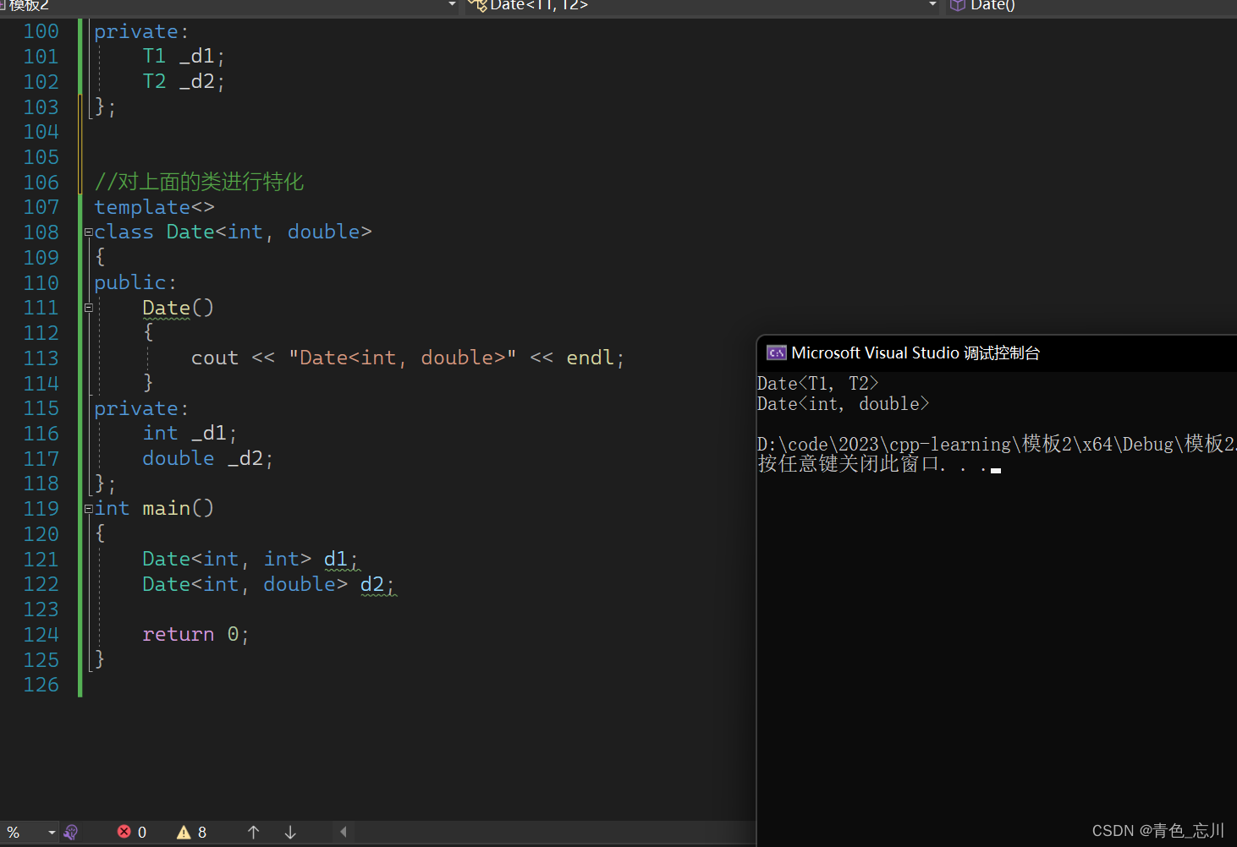Click 'main' function name on line 119
Image resolution: width=1237 pixels, height=847 pixels.
click(166, 508)
